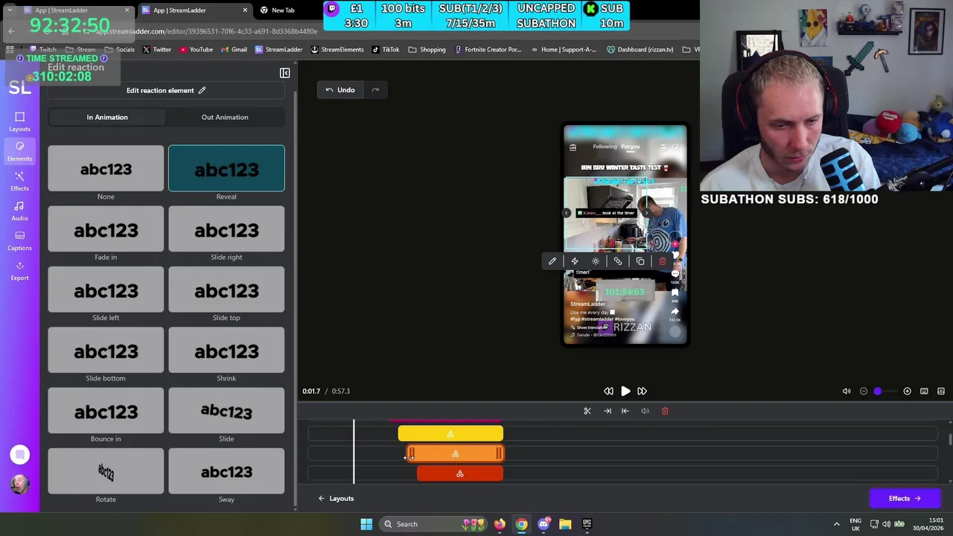This screenshot has height=536, width=953.
Task: Switch to the New Tab browser tab
Action: [283, 10]
